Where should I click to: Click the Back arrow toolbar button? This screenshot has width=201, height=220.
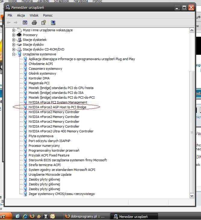coord(9,23)
